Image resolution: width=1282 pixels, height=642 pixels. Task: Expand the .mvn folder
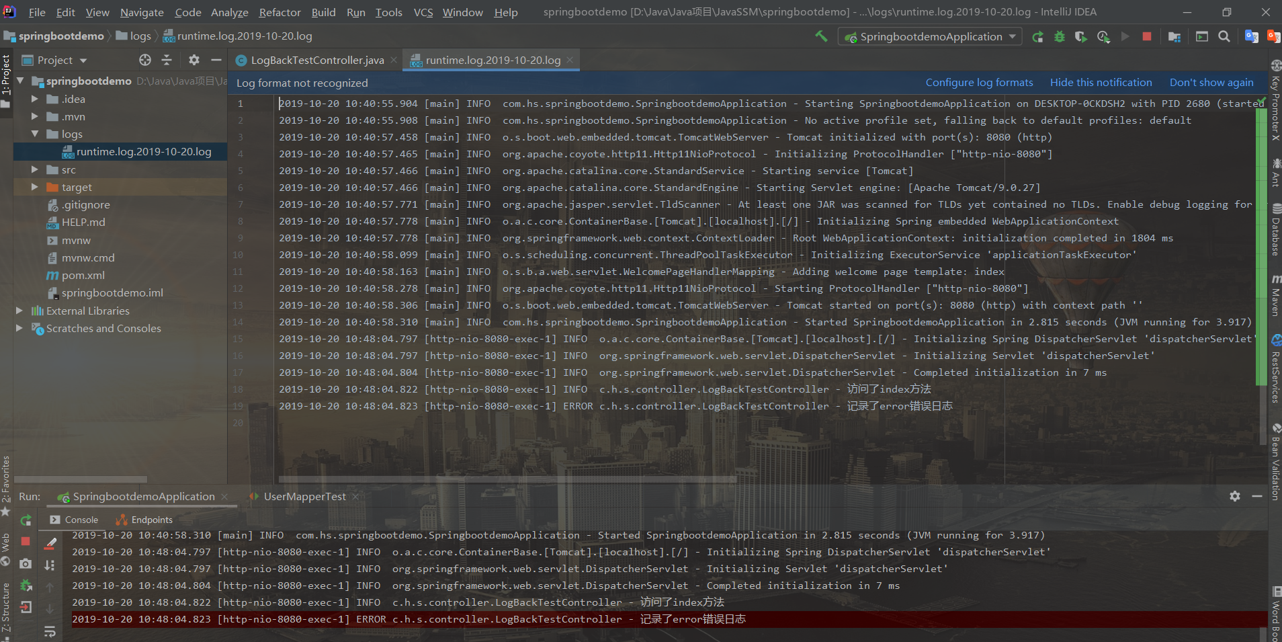[x=35, y=116]
